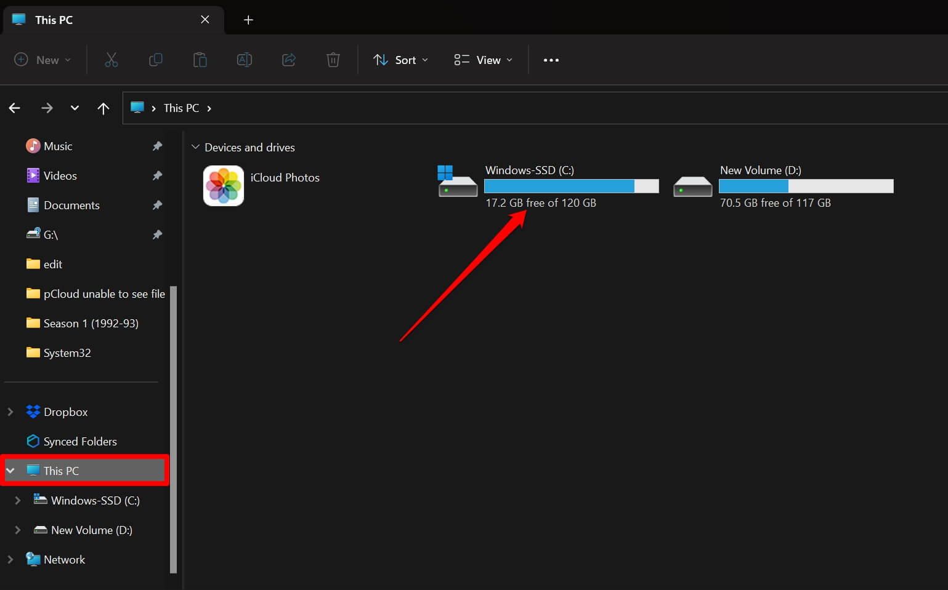
Task: Click the Copy icon in the toolbar
Action: point(155,60)
